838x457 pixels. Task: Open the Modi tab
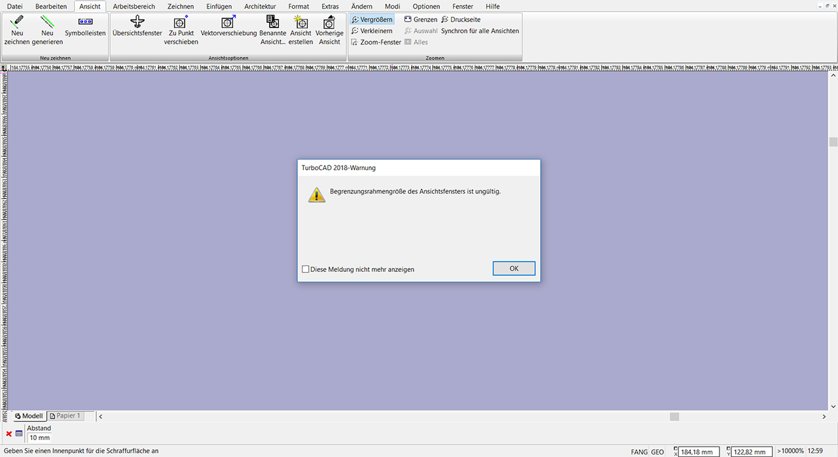tap(392, 7)
